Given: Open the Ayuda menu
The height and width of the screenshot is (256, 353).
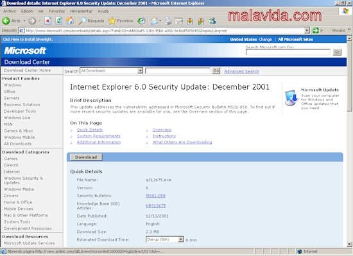Looking at the screenshot, I should pos(103,11).
